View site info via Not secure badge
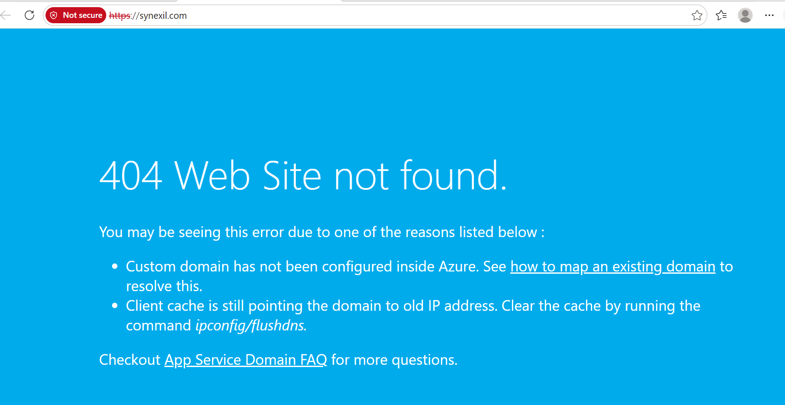 click(x=76, y=15)
